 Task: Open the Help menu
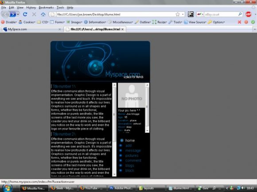(70, 8)
